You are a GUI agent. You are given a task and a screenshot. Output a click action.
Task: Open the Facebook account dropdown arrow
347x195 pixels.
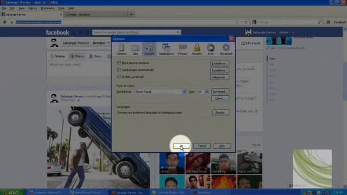coord(293,32)
